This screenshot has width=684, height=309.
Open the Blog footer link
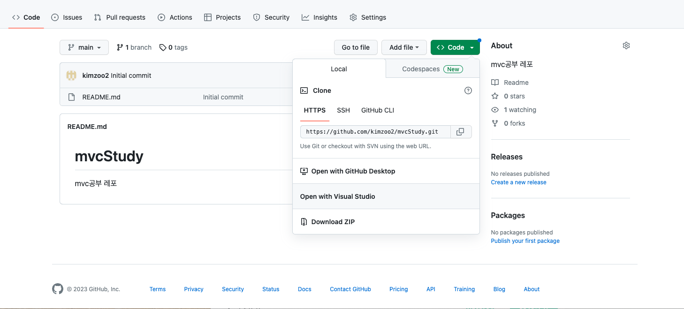coord(499,289)
